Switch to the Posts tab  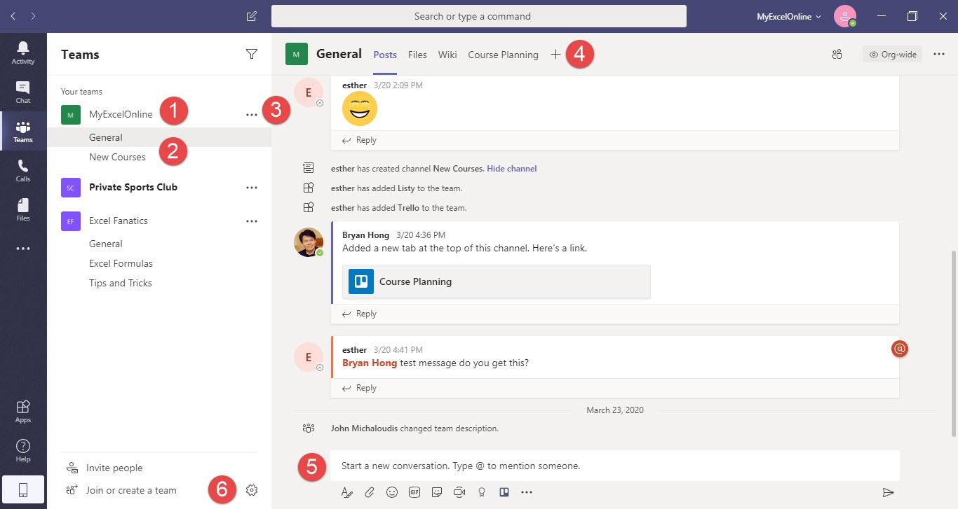[385, 55]
